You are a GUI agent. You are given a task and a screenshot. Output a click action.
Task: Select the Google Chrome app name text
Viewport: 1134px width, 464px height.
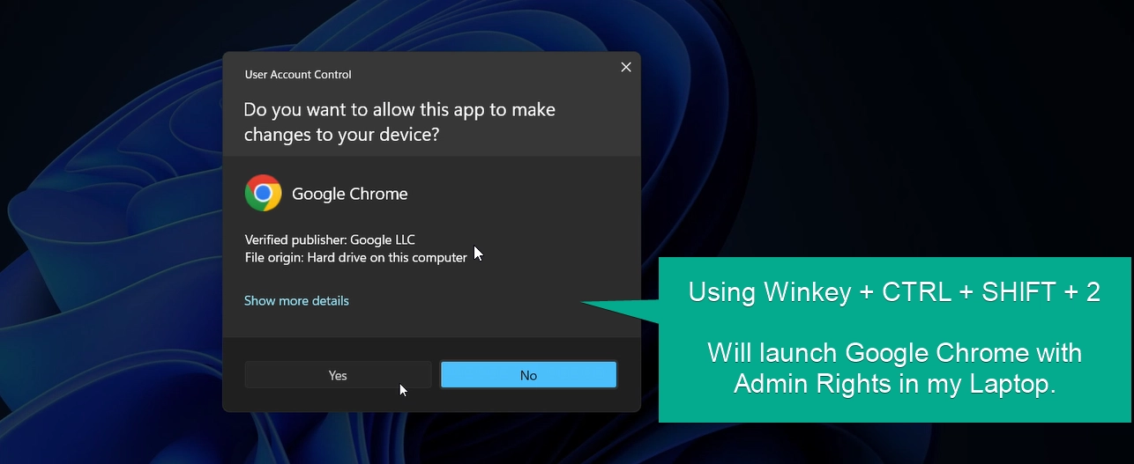[350, 194]
